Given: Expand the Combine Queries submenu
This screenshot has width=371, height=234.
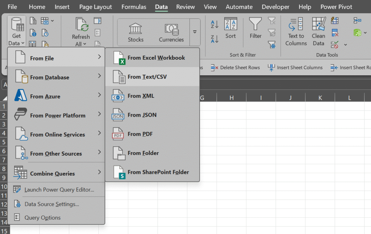Looking at the screenshot, I should click(x=56, y=174).
